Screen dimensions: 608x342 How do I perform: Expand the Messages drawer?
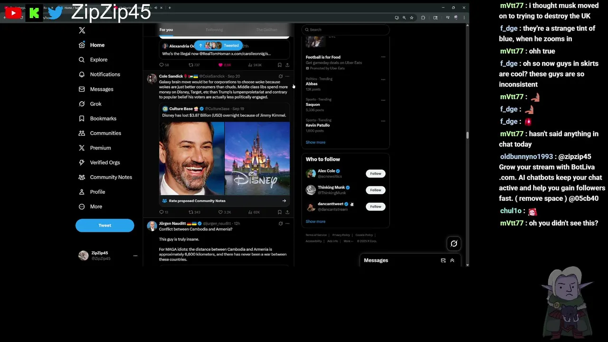[452, 260]
